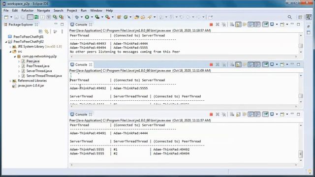Open the File menu

6,10
